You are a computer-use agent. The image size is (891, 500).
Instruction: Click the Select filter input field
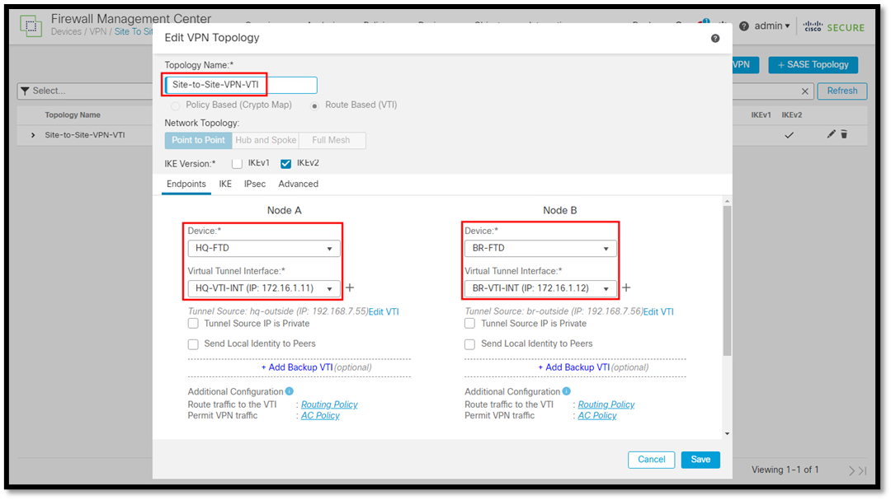click(85, 91)
